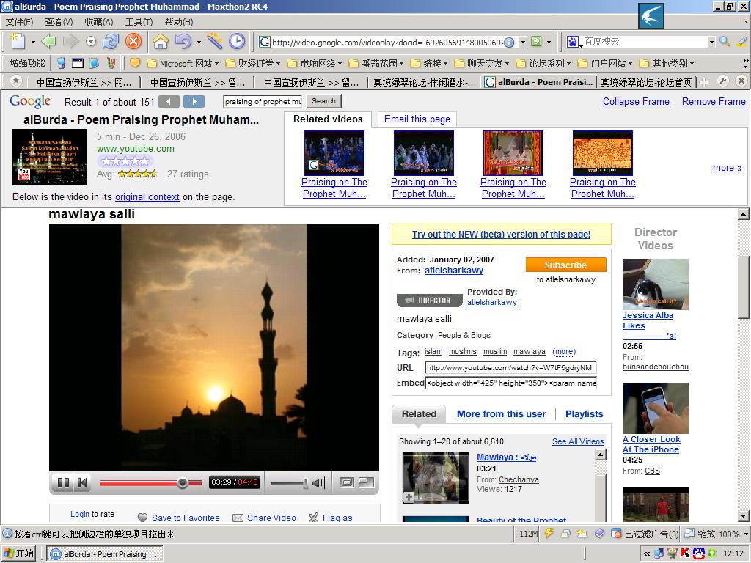Click the YouTube URL input field
Screen dimensions: 751x563
pyautogui.click(x=510, y=368)
